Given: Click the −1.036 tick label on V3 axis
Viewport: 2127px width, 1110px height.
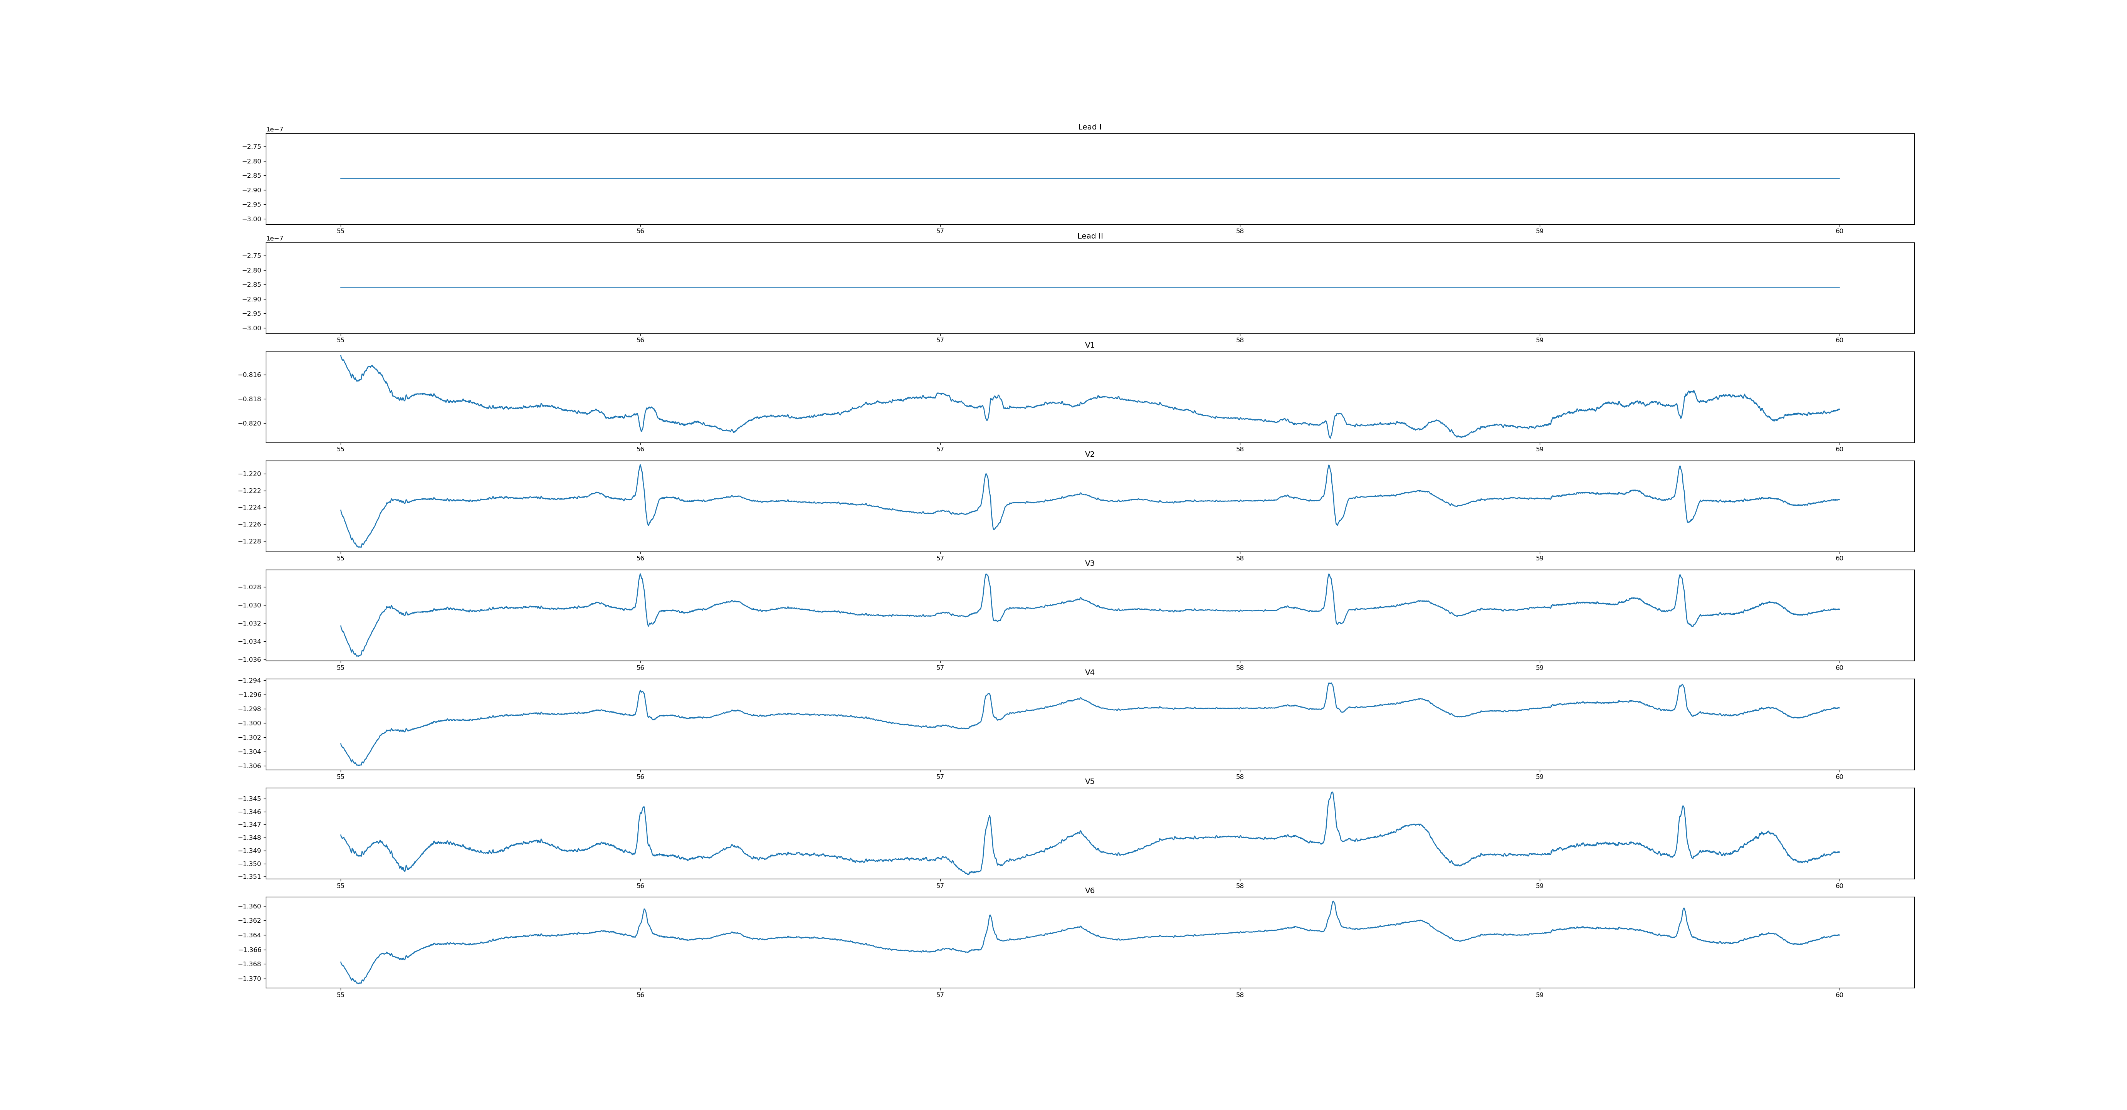Looking at the screenshot, I should (x=250, y=660).
